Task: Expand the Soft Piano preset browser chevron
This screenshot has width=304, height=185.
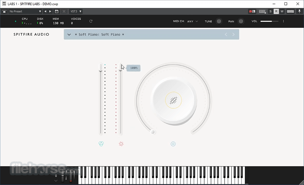Action: click(69, 34)
